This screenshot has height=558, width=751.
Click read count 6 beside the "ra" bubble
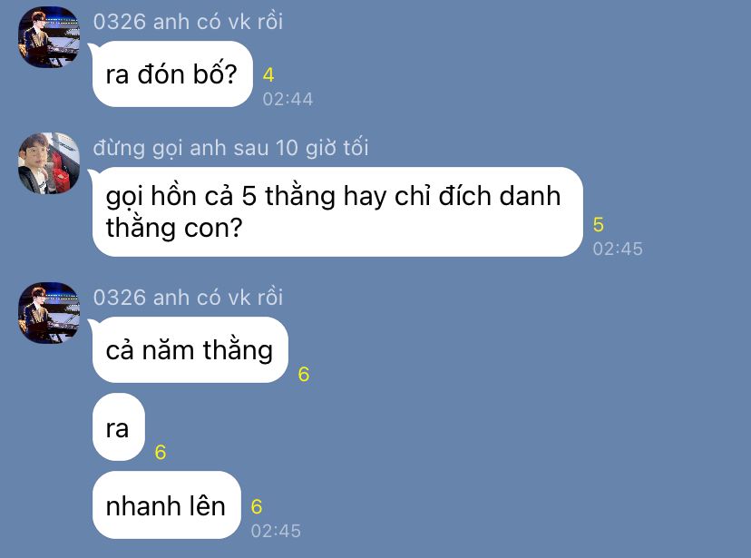pyautogui.click(x=161, y=452)
